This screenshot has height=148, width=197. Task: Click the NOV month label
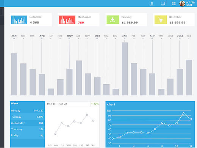pyautogui.click(x=106, y=36)
